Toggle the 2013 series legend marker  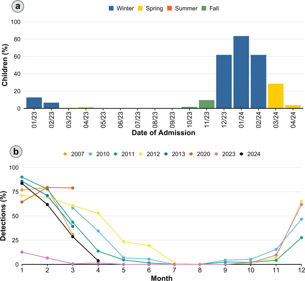pyautogui.click(x=166, y=154)
